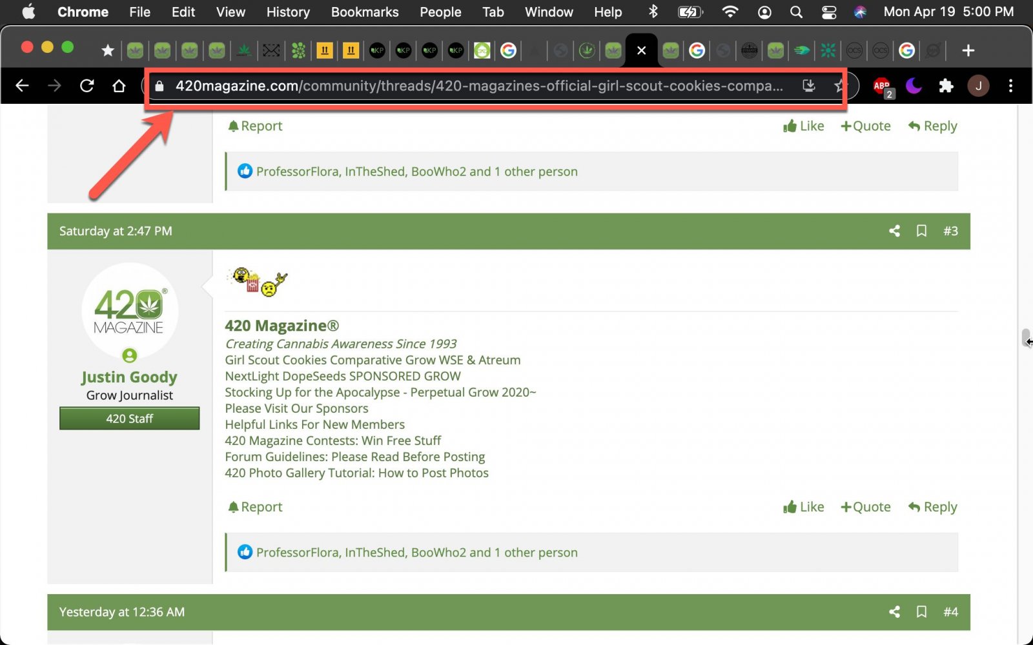This screenshot has height=645, width=1033.
Task: Open the 420 Magazine® signature link
Action: click(x=281, y=326)
